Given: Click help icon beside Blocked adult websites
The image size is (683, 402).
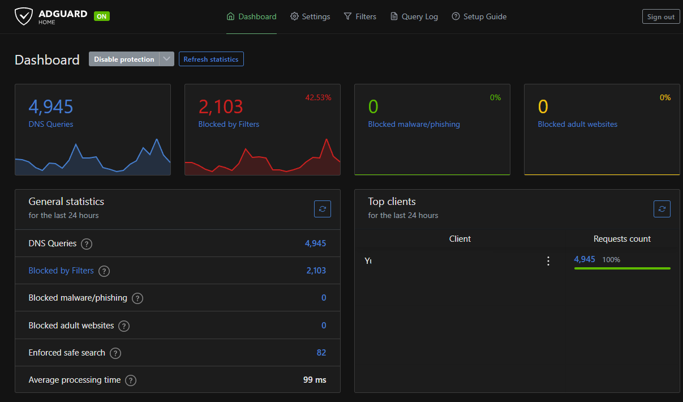Looking at the screenshot, I should tap(124, 326).
